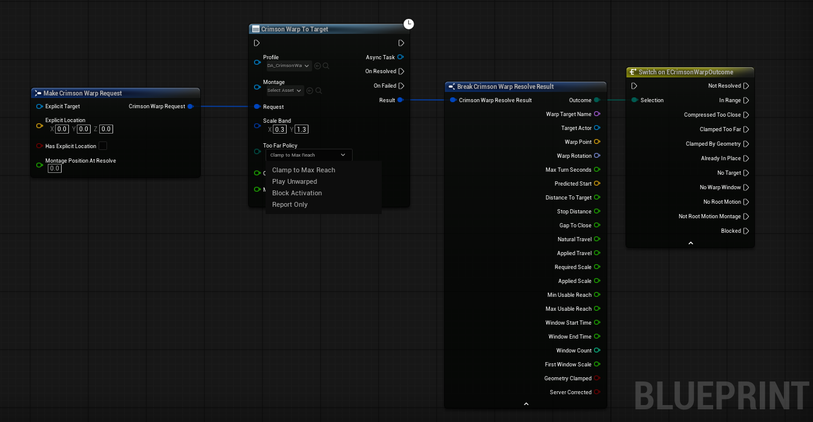Click the Montage Position At Resolve value field
This screenshot has width=813, height=422.
coord(54,168)
